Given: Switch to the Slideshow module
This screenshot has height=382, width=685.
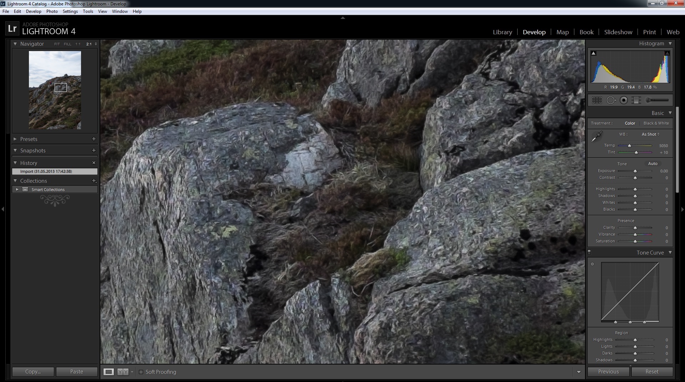Looking at the screenshot, I should (618, 32).
